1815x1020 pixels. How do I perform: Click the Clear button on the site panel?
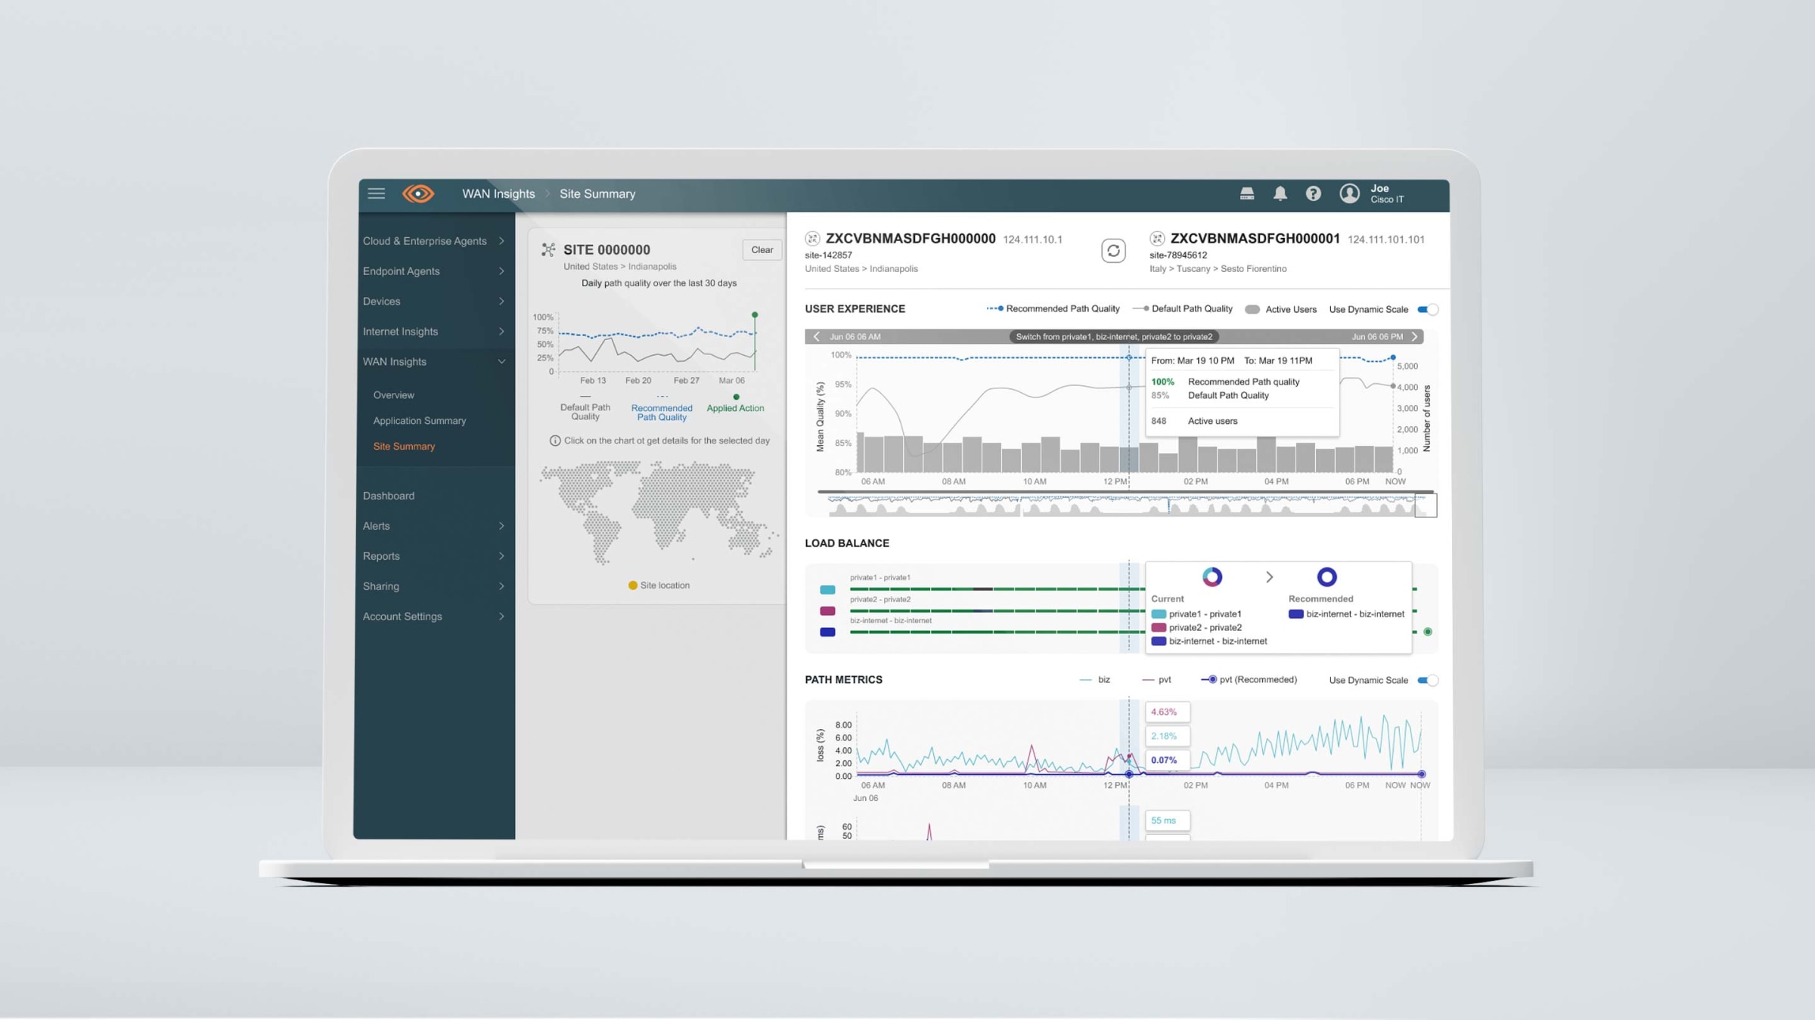pyautogui.click(x=762, y=250)
